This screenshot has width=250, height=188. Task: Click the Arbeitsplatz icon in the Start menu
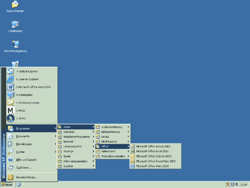point(11,95)
